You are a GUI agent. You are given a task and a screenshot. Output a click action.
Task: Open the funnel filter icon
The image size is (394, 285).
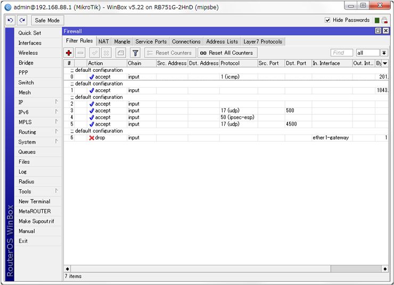(x=135, y=53)
